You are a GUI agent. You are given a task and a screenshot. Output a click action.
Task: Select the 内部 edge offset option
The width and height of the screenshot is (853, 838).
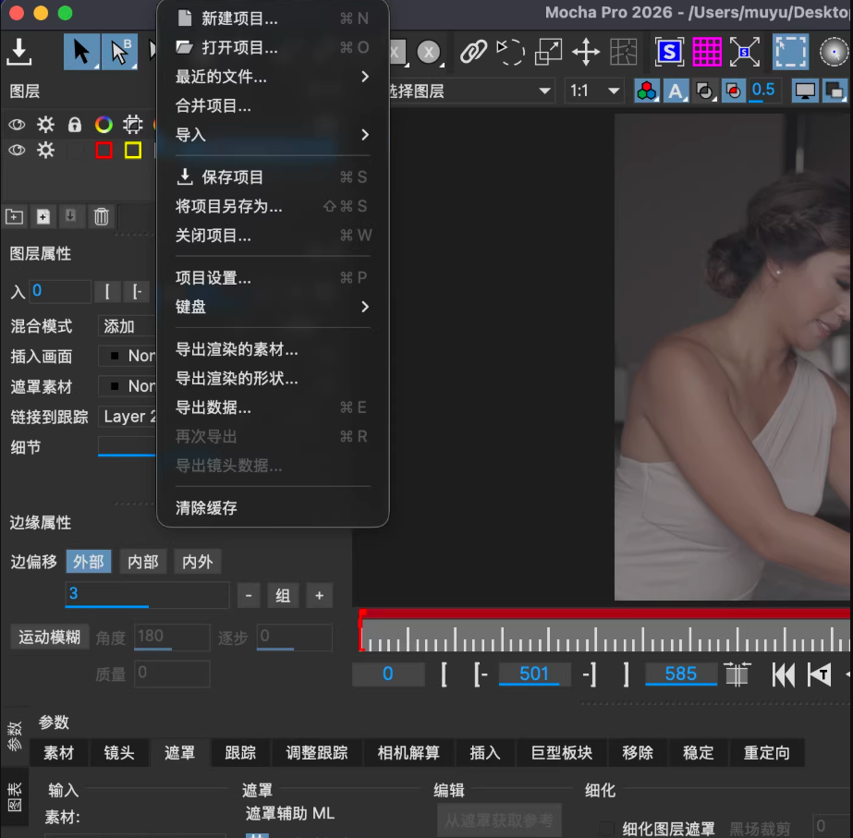(x=143, y=562)
